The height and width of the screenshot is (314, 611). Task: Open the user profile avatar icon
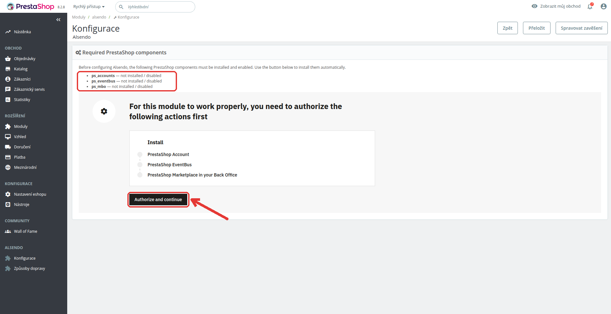[604, 6]
